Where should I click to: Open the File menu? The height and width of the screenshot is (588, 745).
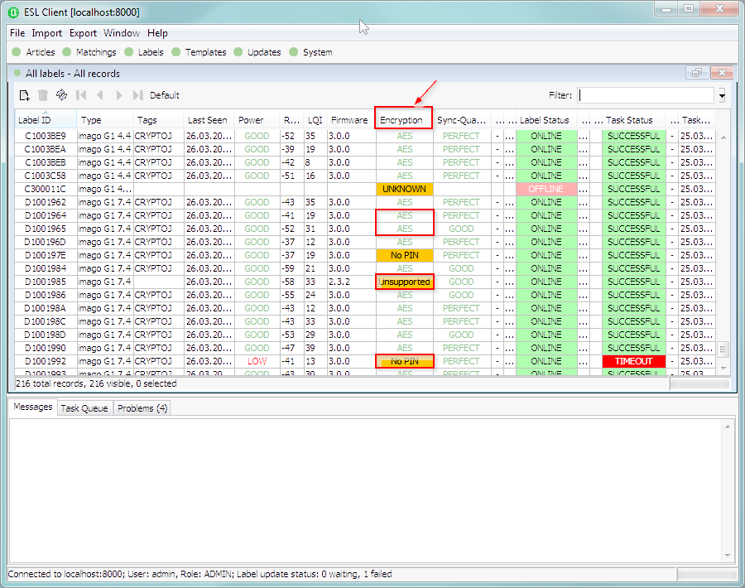pos(17,33)
